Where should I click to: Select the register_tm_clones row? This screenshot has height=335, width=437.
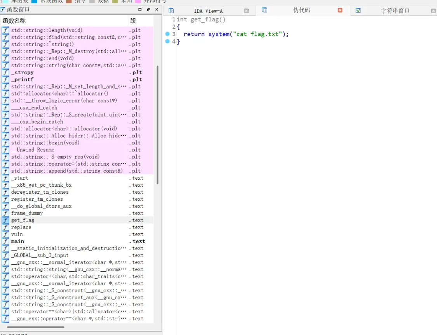point(77,199)
